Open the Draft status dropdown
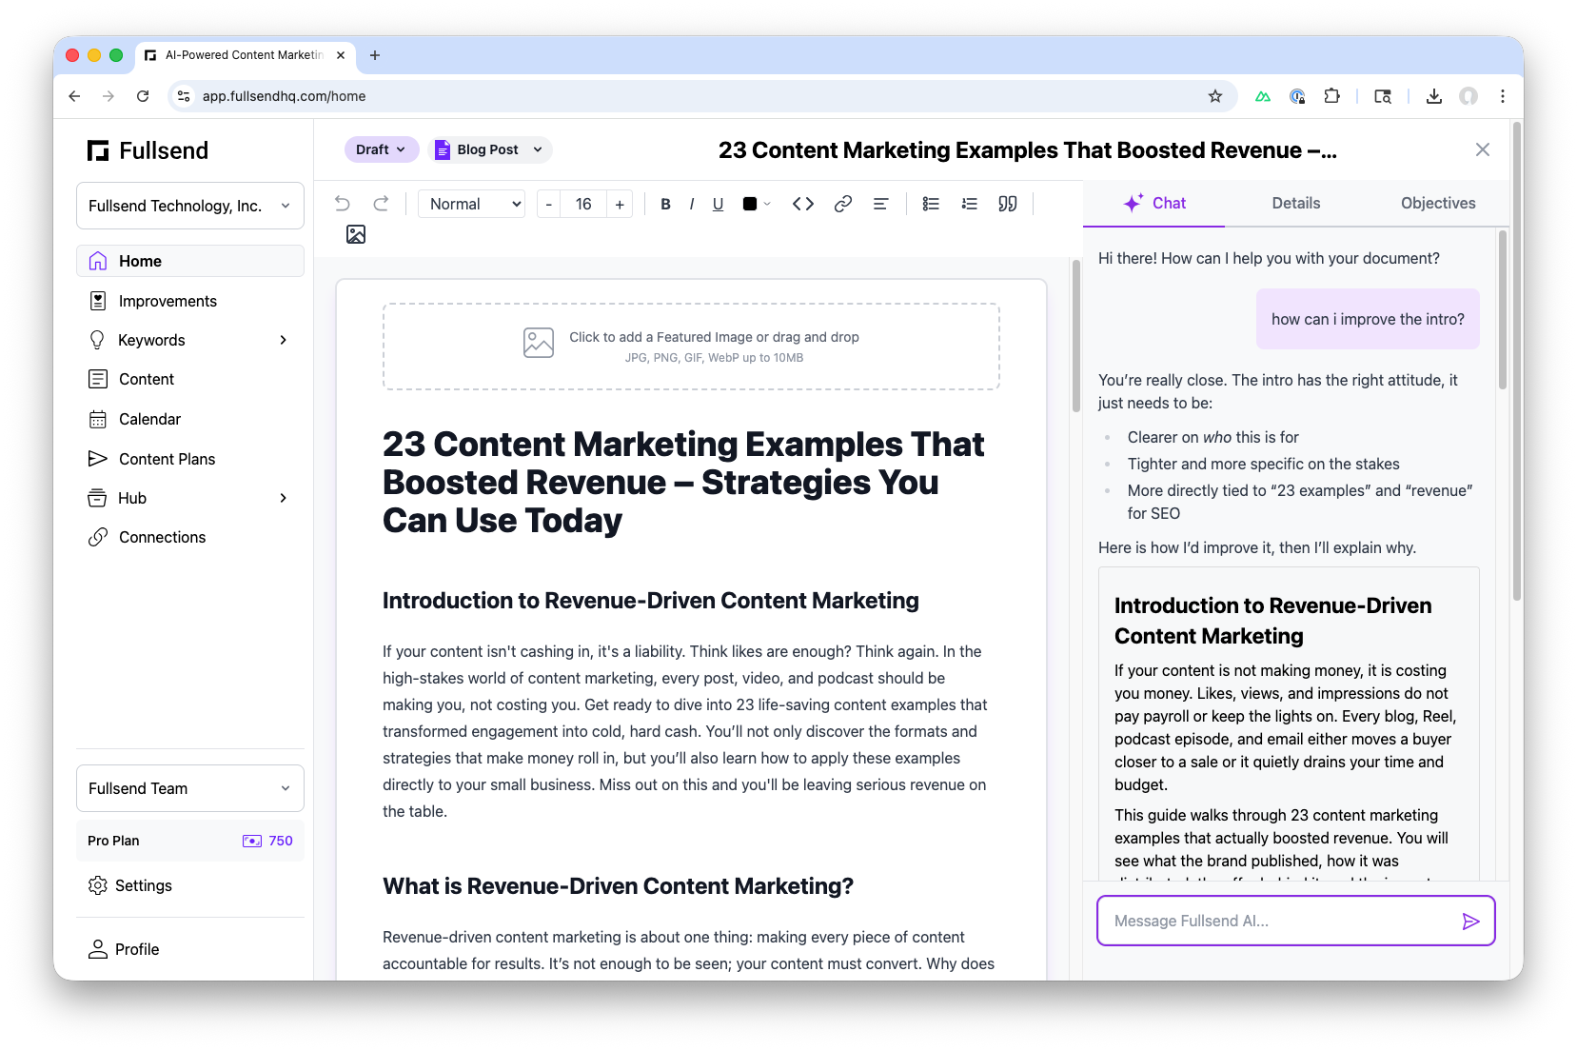 pos(381,149)
